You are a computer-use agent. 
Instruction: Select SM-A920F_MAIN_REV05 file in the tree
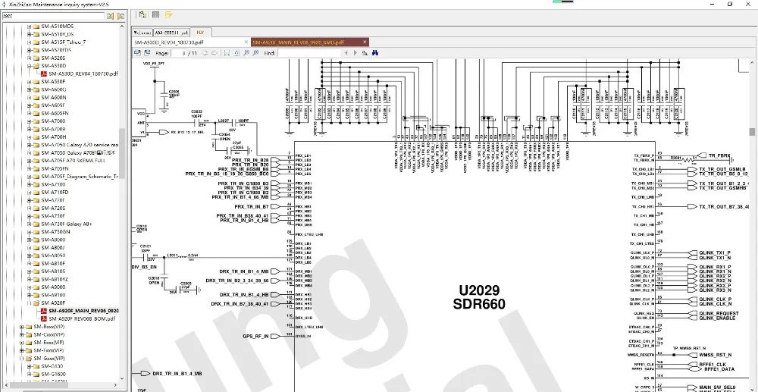(x=83, y=311)
